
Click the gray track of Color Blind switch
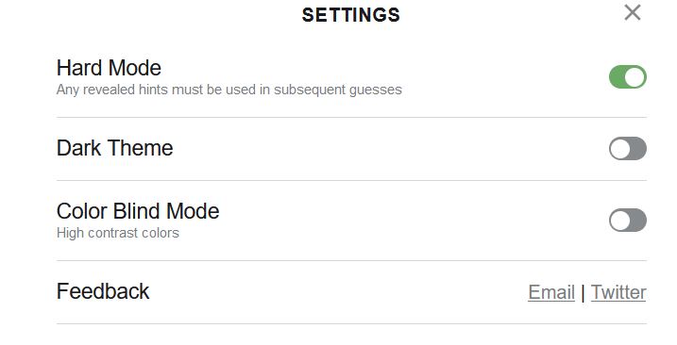(638, 221)
